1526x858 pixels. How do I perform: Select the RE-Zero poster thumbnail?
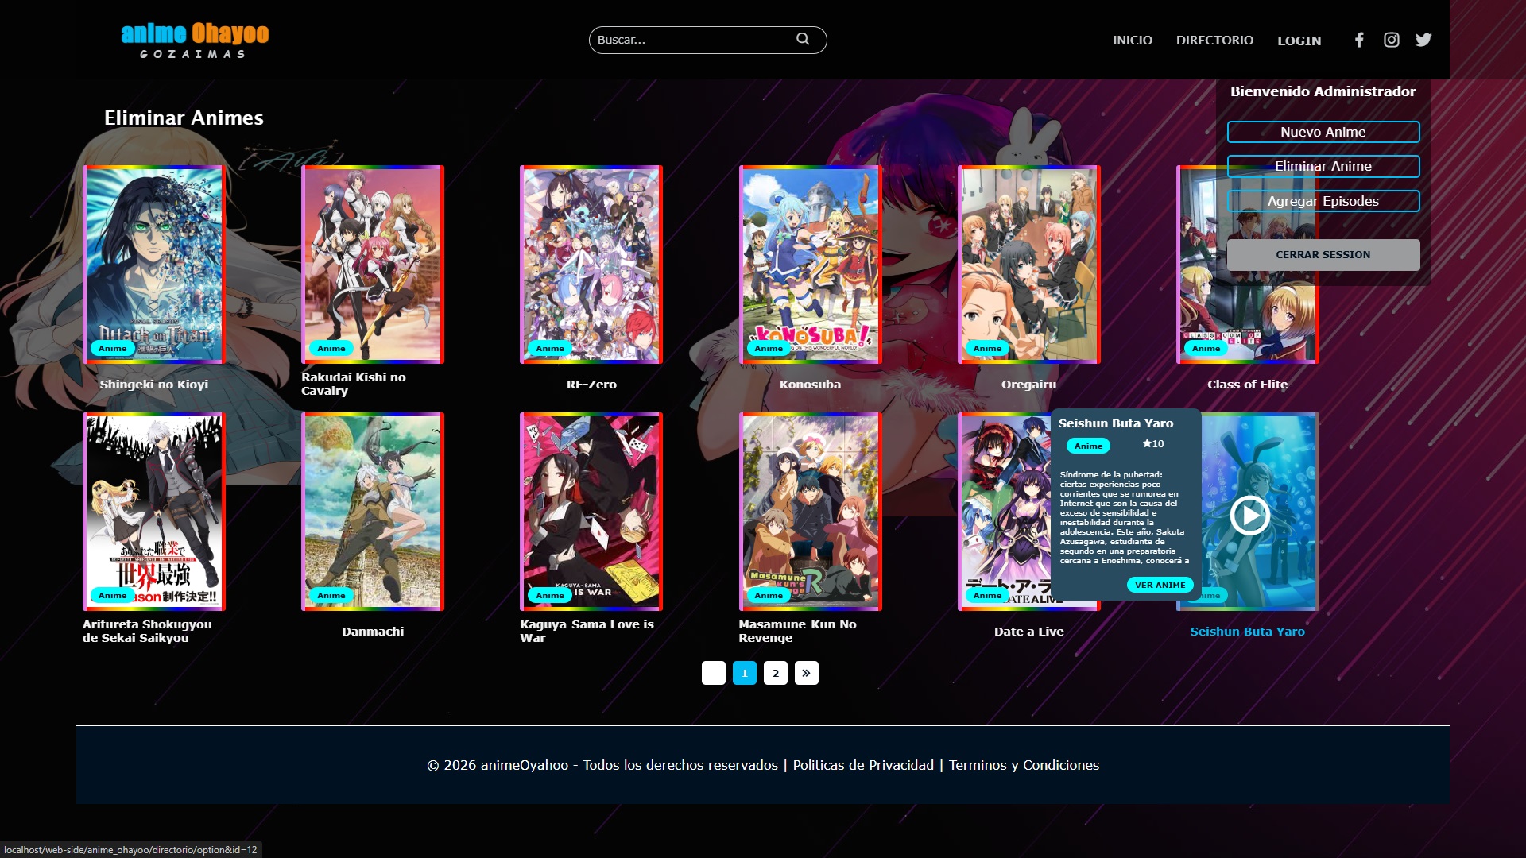[591, 264]
